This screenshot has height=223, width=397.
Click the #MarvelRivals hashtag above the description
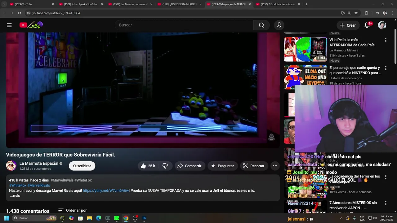tap(62, 180)
